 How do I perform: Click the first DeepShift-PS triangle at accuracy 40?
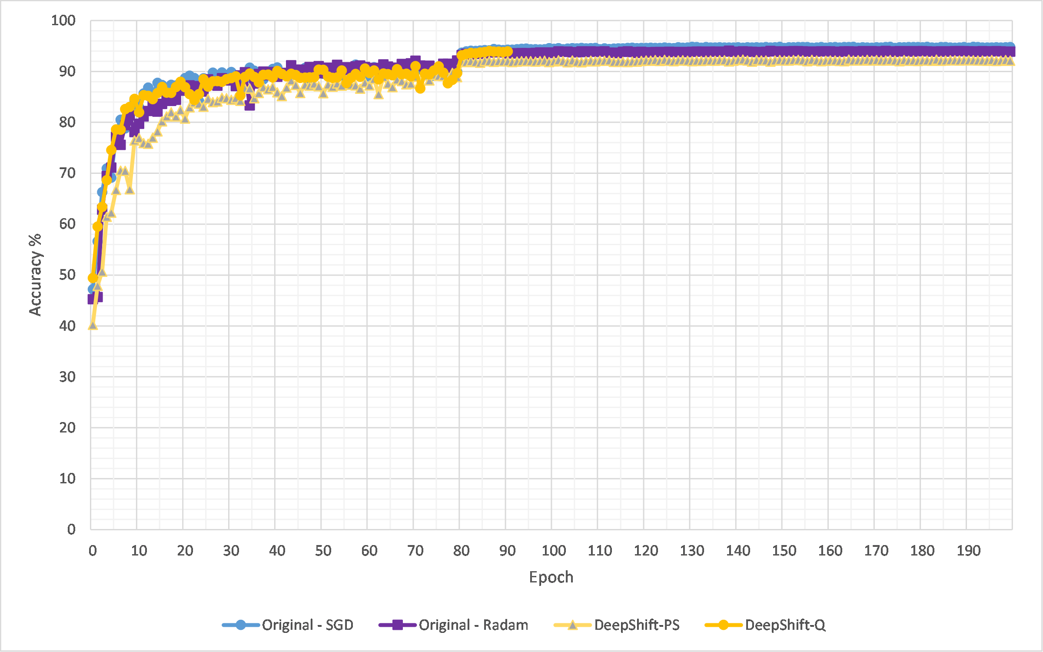(x=93, y=325)
